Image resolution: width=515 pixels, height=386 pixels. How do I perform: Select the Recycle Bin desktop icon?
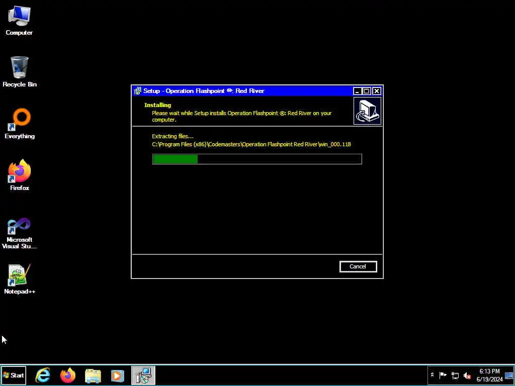(20, 72)
